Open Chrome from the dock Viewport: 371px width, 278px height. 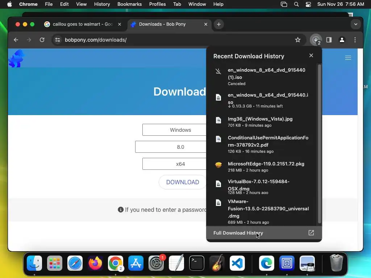(x=116, y=263)
